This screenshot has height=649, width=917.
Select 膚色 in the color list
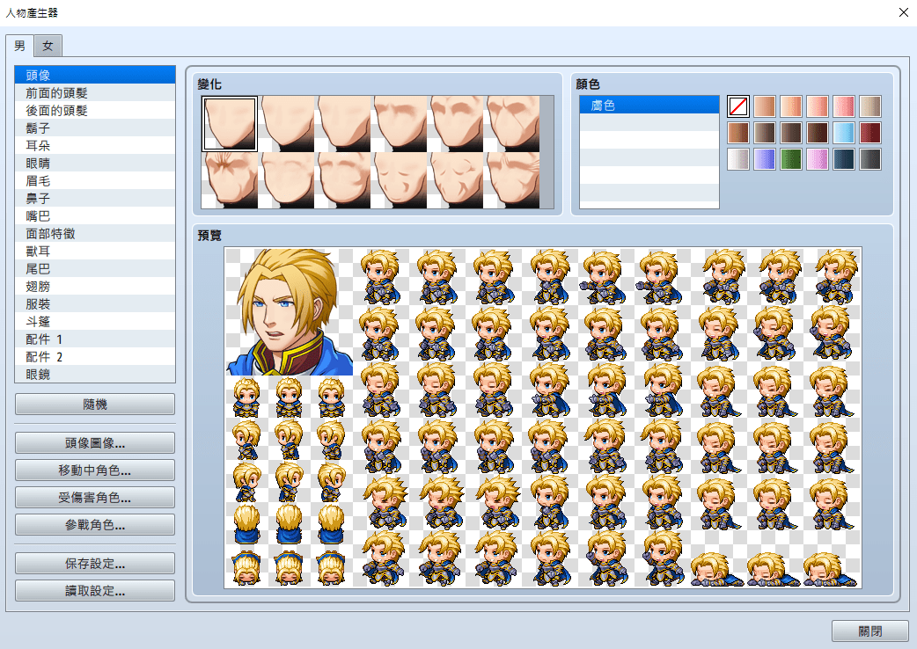pos(649,106)
